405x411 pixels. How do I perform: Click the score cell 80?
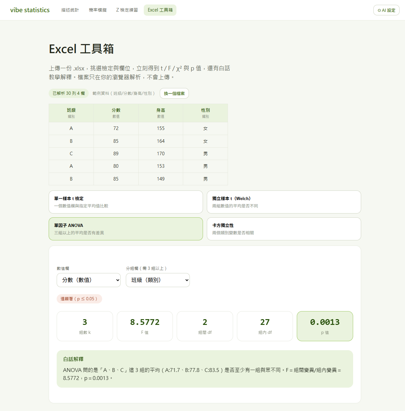click(116, 166)
